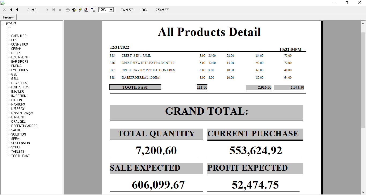Close the current preview view

point(4,10)
